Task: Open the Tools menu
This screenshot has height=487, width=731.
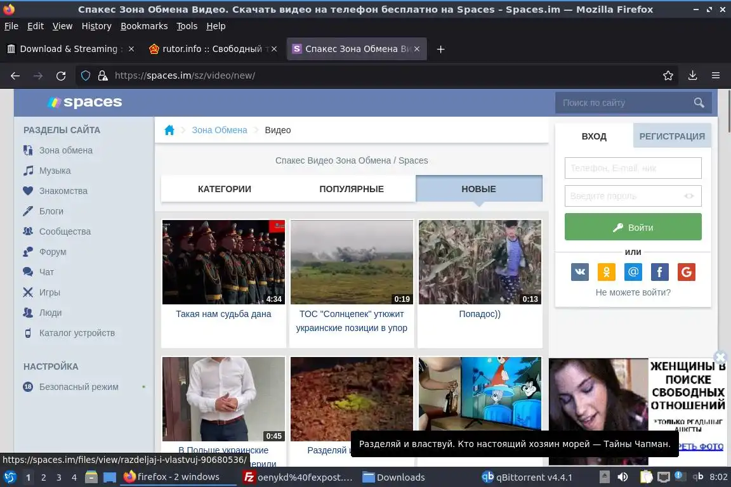Action: click(187, 26)
